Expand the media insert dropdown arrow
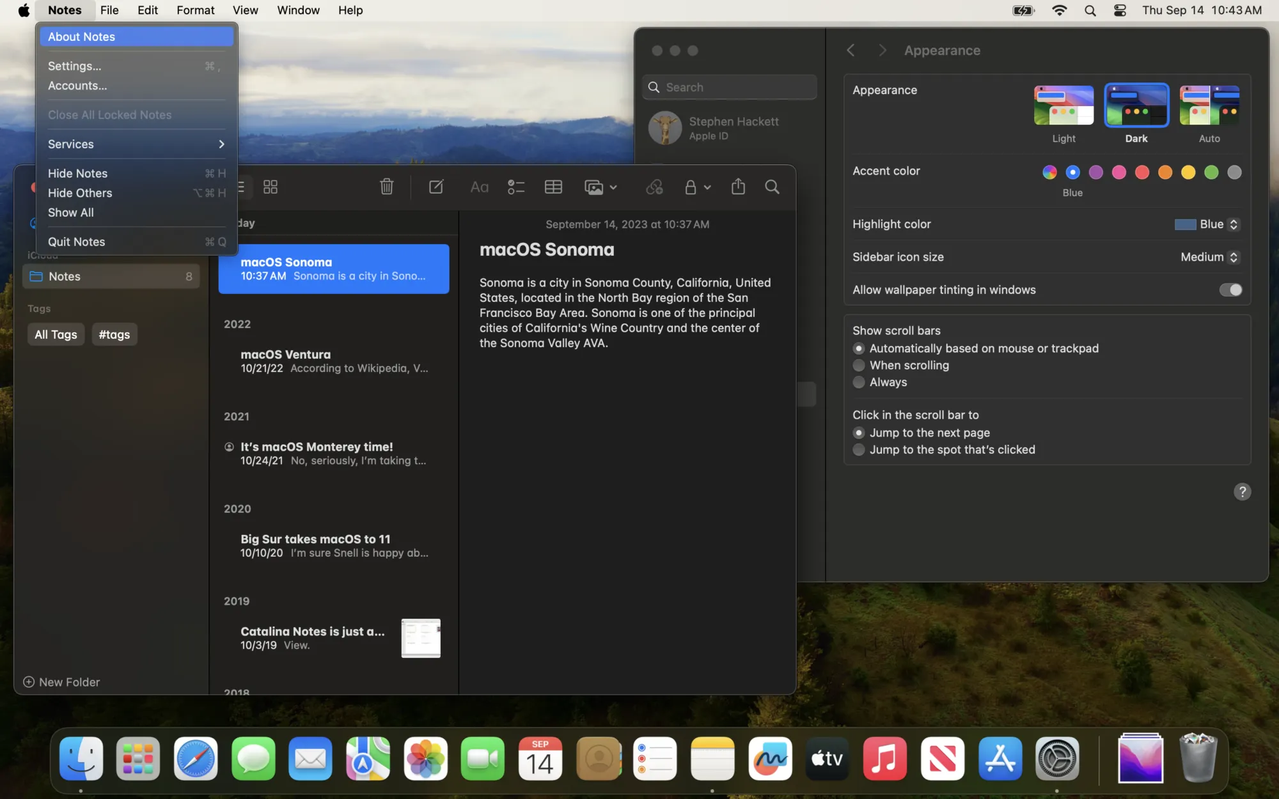This screenshot has width=1279, height=799. pos(613,187)
